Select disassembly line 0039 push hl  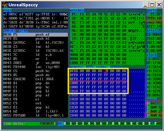[36, 38]
